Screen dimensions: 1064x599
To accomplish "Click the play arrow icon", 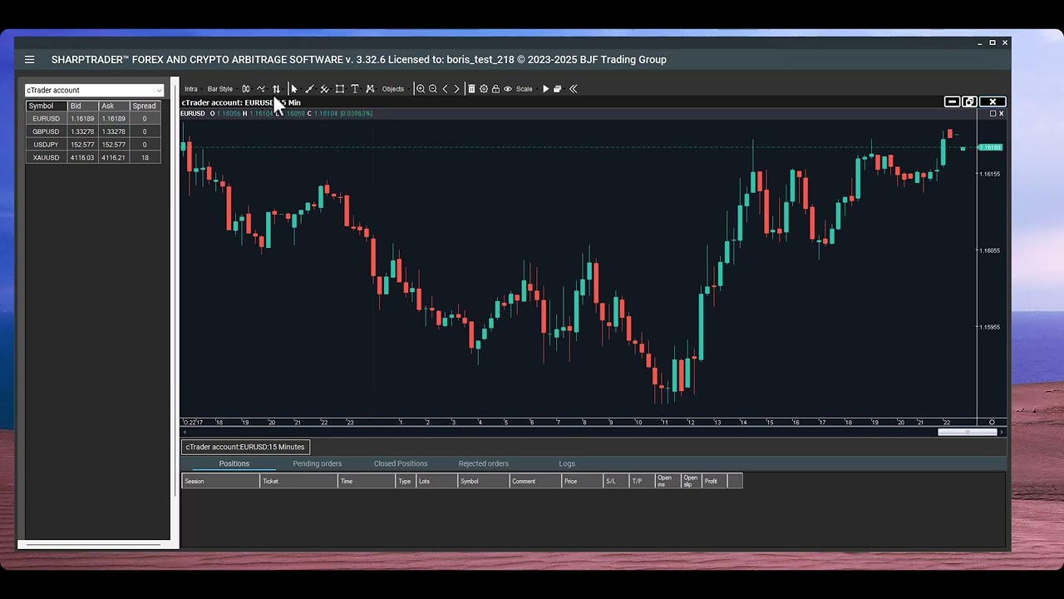I will click(x=545, y=89).
